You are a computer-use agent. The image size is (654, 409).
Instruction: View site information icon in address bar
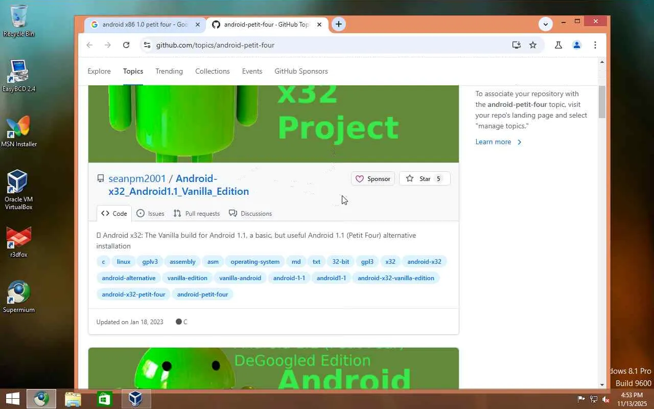(x=147, y=45)
